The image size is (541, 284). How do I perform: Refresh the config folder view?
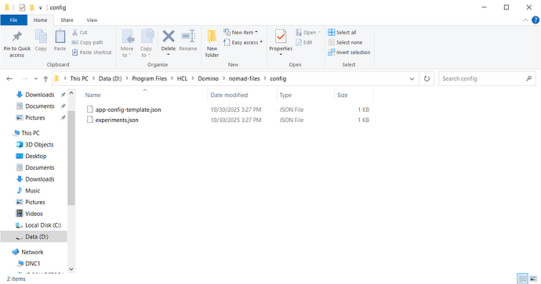427,78
